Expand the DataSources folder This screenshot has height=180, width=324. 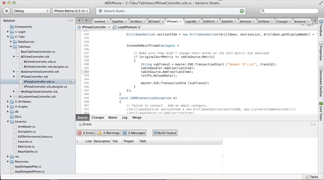coord(11,42)
